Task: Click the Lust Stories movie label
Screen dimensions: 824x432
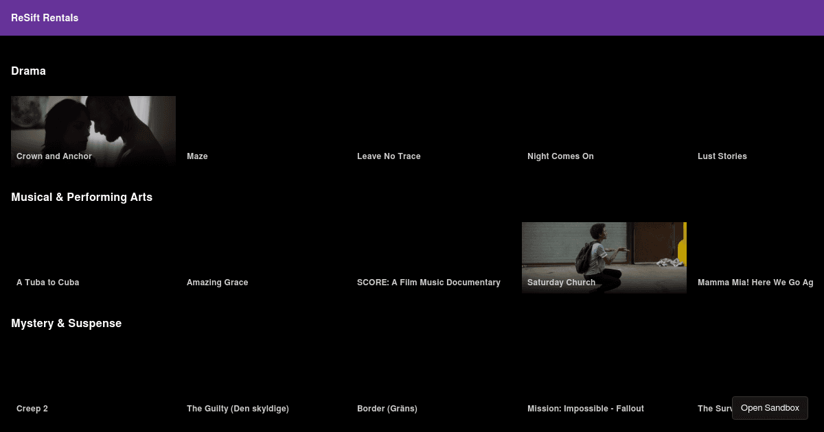Action: pyautogui.click(x=722, y=156)
